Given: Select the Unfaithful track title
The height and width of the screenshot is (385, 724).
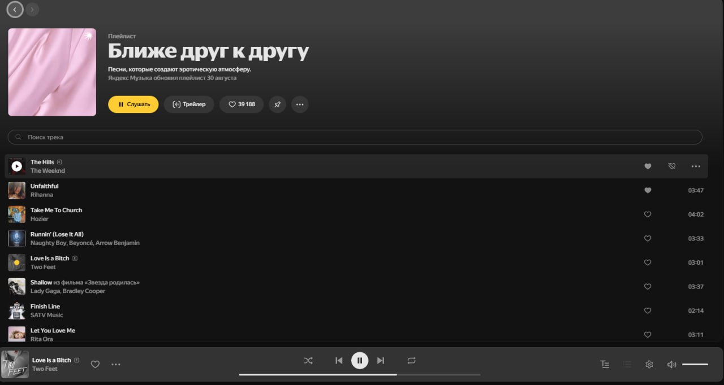Looking at the screenshot, I should coord(45,186).
